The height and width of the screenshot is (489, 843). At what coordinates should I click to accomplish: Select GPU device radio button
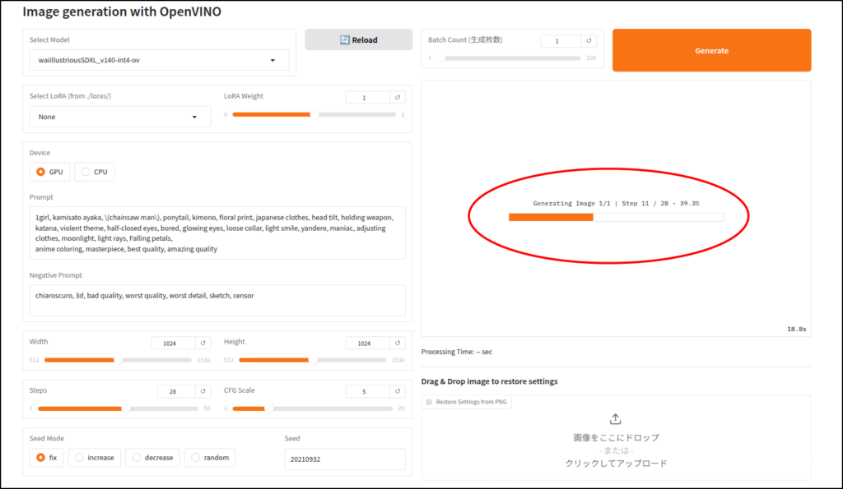tap(50, 172)
